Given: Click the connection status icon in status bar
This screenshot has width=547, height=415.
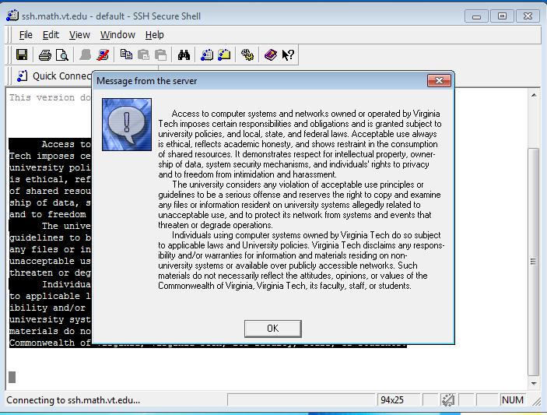Looking at the screenshot, I should click(x=448, y=400).
